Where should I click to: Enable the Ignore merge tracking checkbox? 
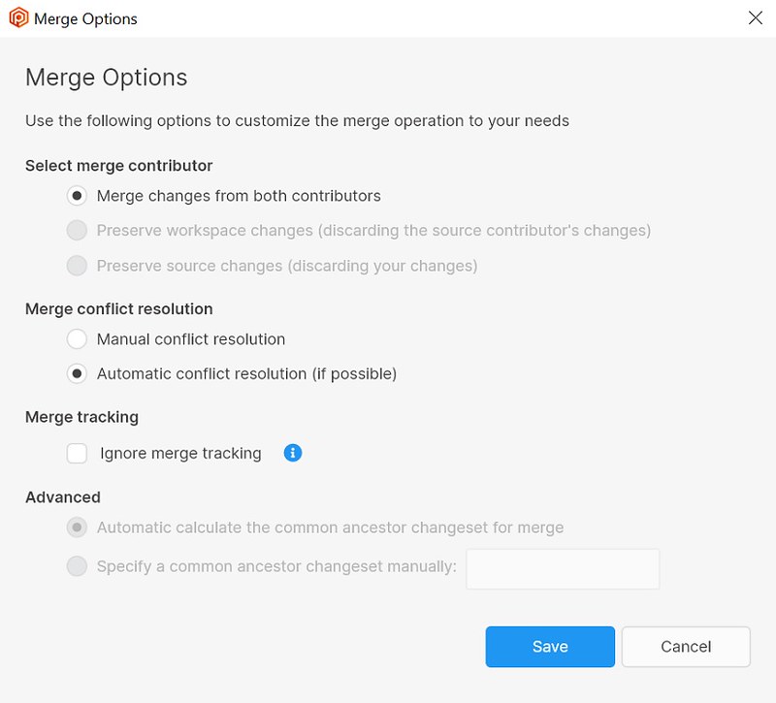click(x=78, y=453)
